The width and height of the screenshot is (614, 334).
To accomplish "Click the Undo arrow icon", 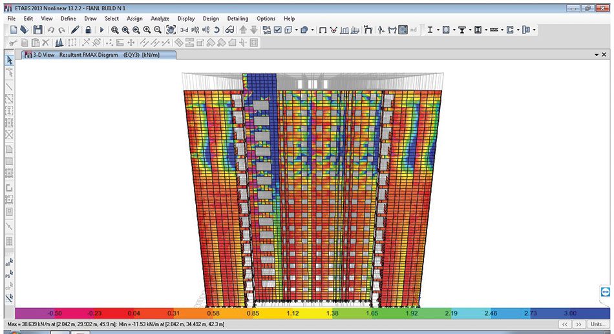I will 51,30.
